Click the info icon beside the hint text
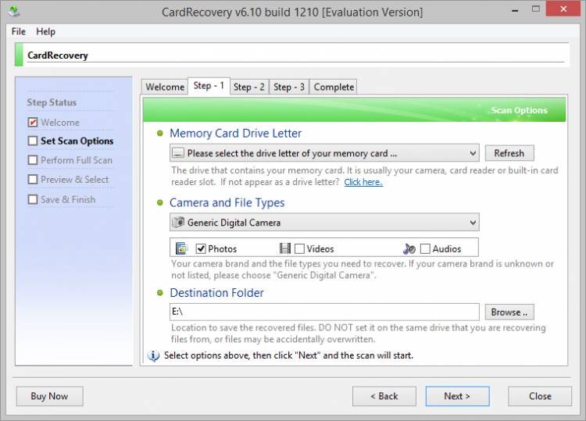 click(153, 355)
